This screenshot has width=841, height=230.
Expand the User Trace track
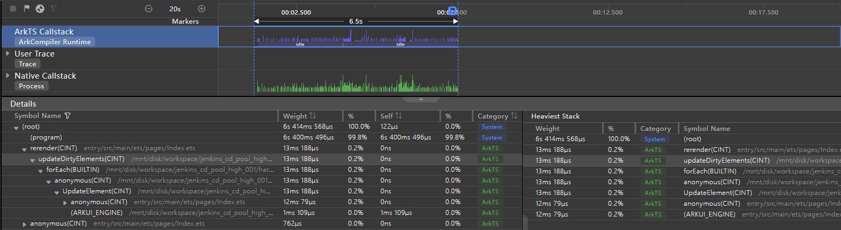[x=8, y=54]
